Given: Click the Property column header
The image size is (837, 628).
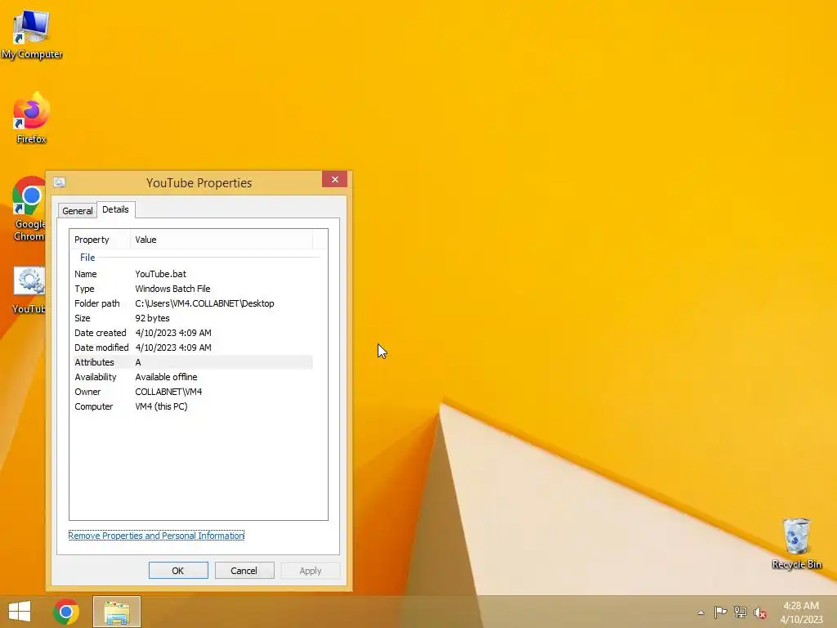Looking at the screenshot, I should (x=100, y=240).
